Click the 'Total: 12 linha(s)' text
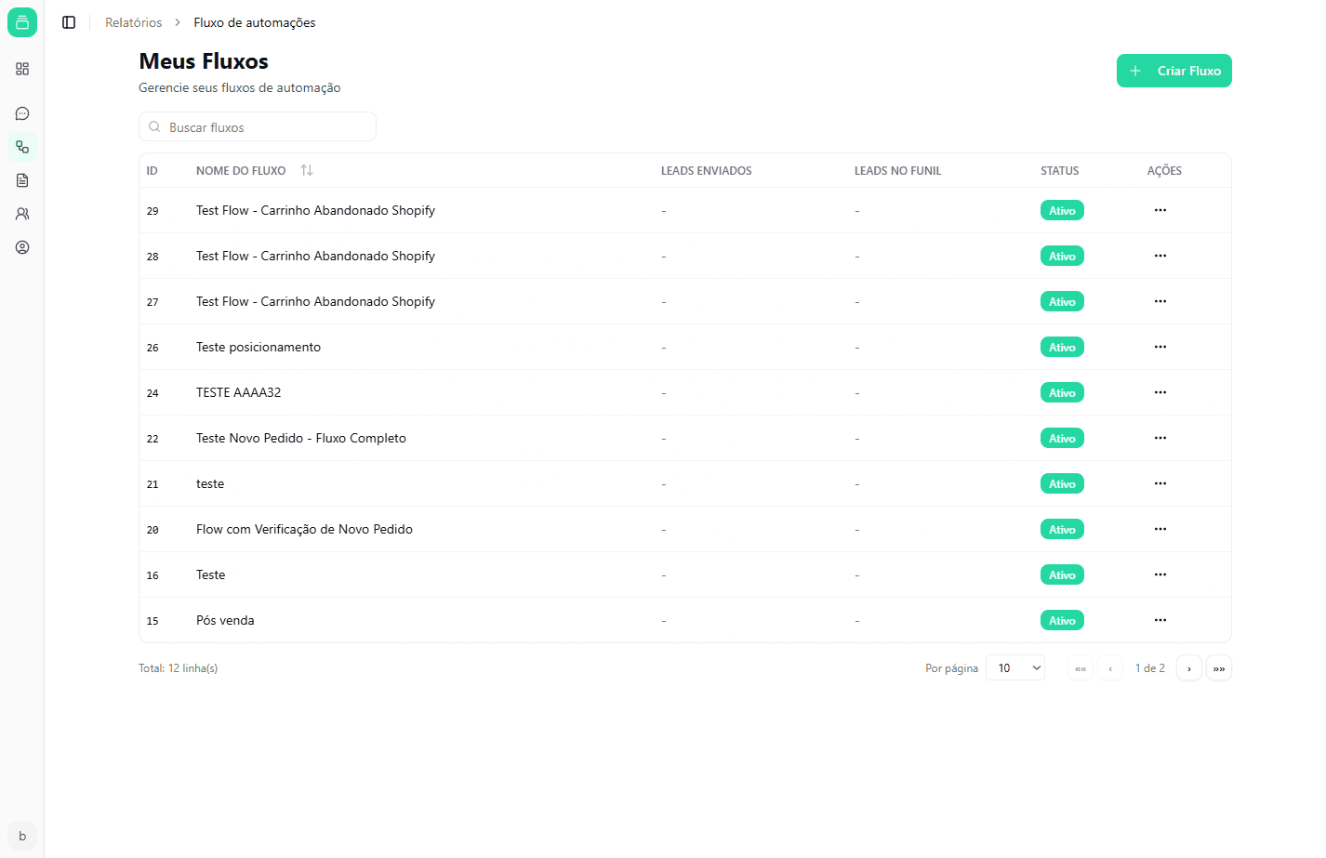The image size is (1326, 858). [x=178, y=668]
